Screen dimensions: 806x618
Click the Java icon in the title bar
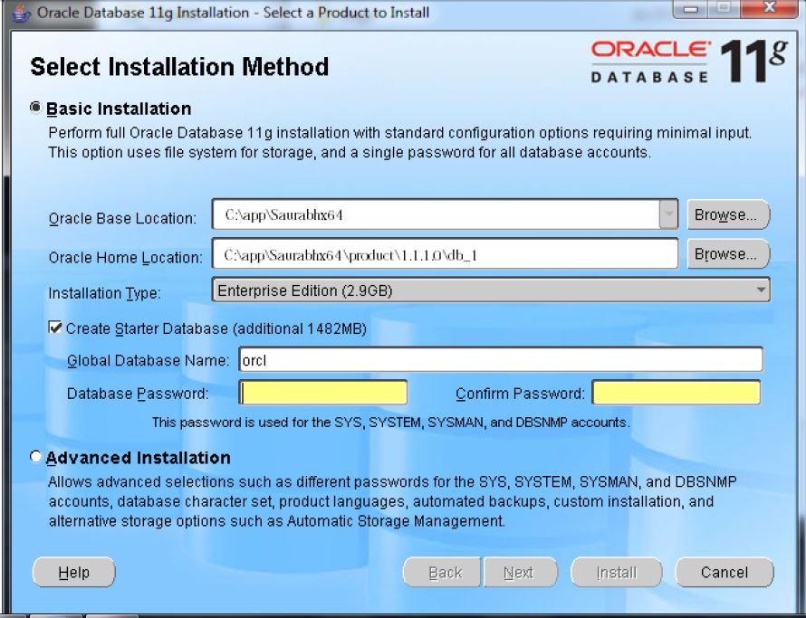click(x=21, y=13)
